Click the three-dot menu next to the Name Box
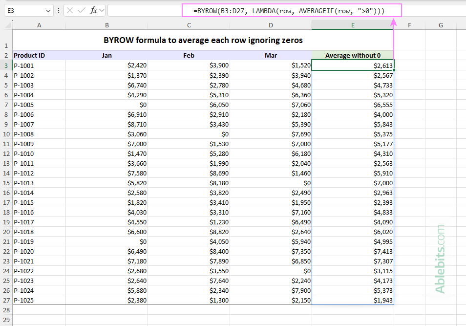Screen dimensions: 466x326 pyautogui.click(x=59, y=10)
